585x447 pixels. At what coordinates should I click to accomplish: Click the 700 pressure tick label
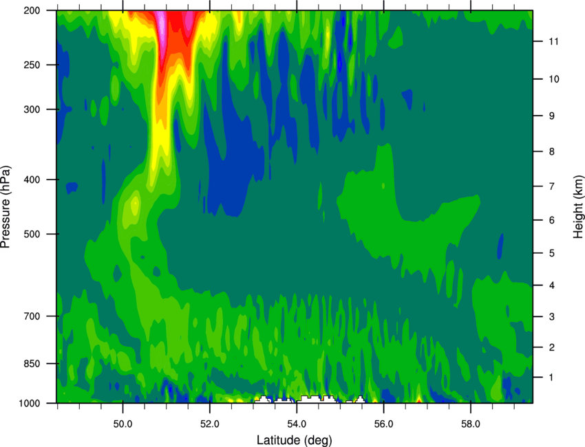point(32,316)
